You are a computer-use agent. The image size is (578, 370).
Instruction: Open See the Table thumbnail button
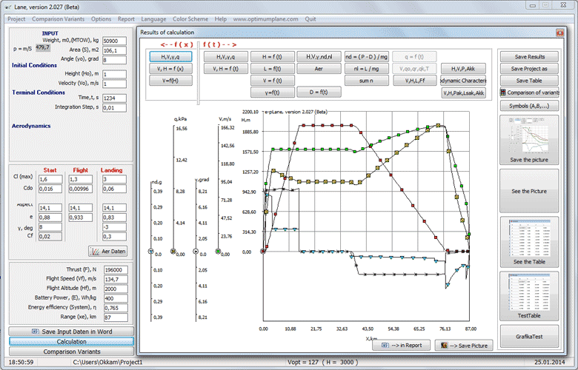click(x=529, y=241)
